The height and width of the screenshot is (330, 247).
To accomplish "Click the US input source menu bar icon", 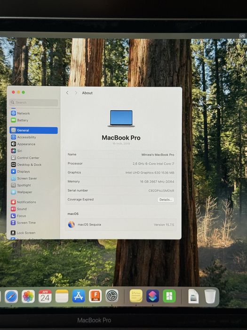I will (242, 36).
